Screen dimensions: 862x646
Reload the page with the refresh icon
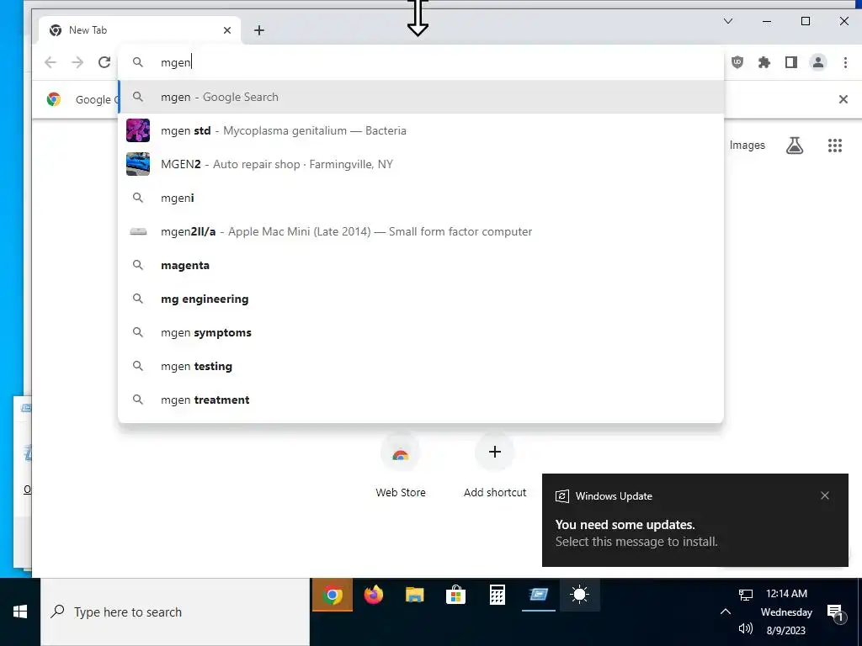tap(104, 62)
